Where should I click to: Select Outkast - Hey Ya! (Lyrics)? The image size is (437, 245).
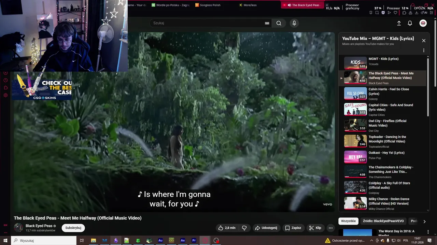pos(383,157)
